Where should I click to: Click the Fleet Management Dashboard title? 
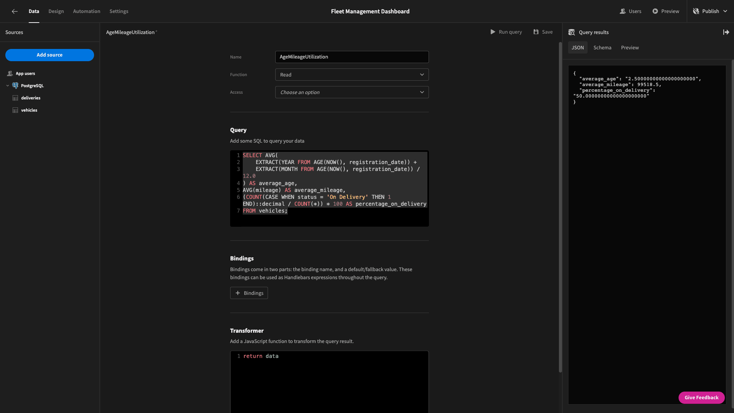point(370,11)
